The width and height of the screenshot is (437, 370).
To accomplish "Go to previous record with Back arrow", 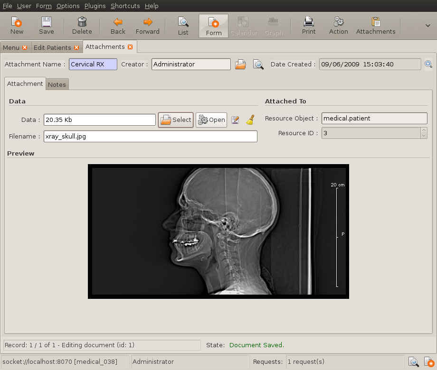I will [x=118, y=26].
